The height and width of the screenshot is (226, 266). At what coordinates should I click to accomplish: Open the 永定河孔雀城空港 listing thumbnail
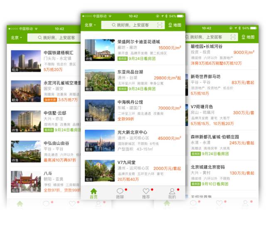[26, 91]
